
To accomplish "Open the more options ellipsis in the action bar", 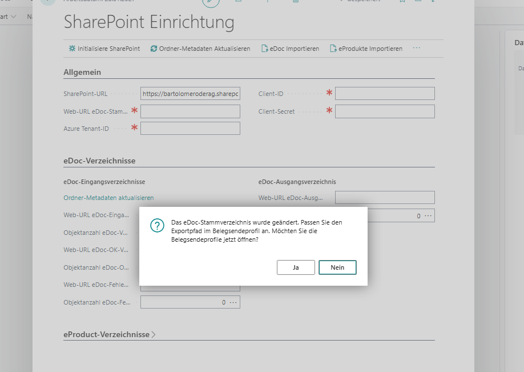I will (x=416, y=49).
